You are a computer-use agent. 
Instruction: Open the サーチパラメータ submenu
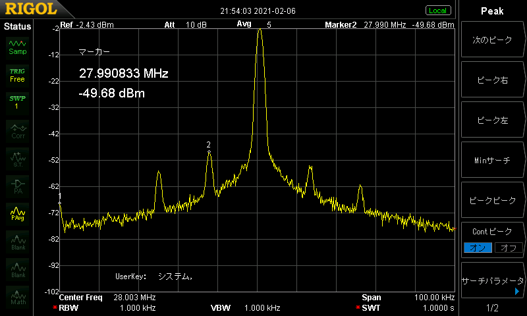(492, 280)
